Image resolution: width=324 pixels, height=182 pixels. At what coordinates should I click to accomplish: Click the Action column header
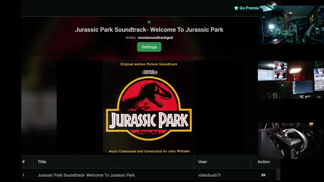tap(264, 162)
